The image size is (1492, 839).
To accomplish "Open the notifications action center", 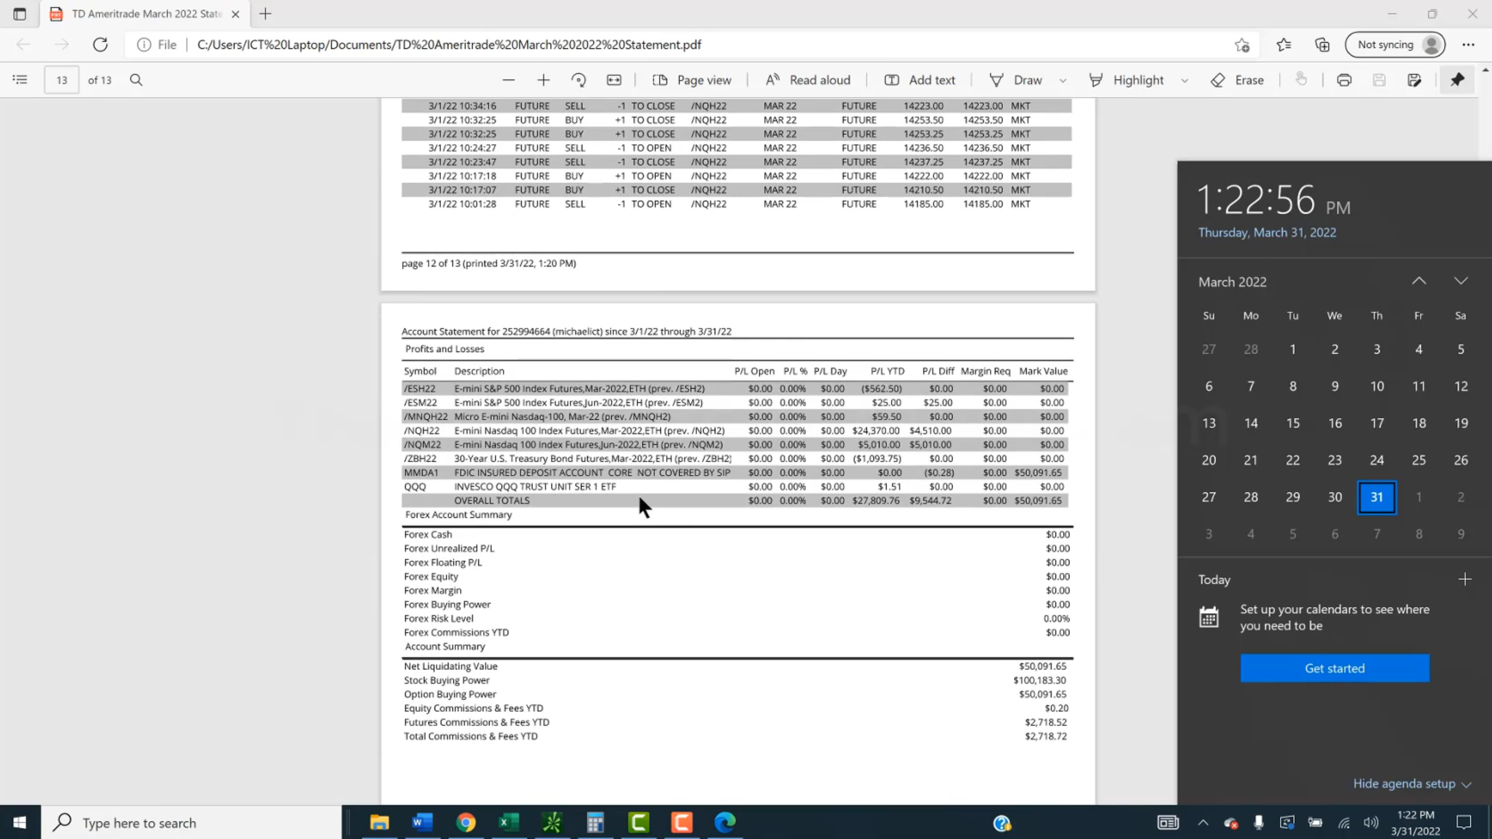I will 1463,822.
